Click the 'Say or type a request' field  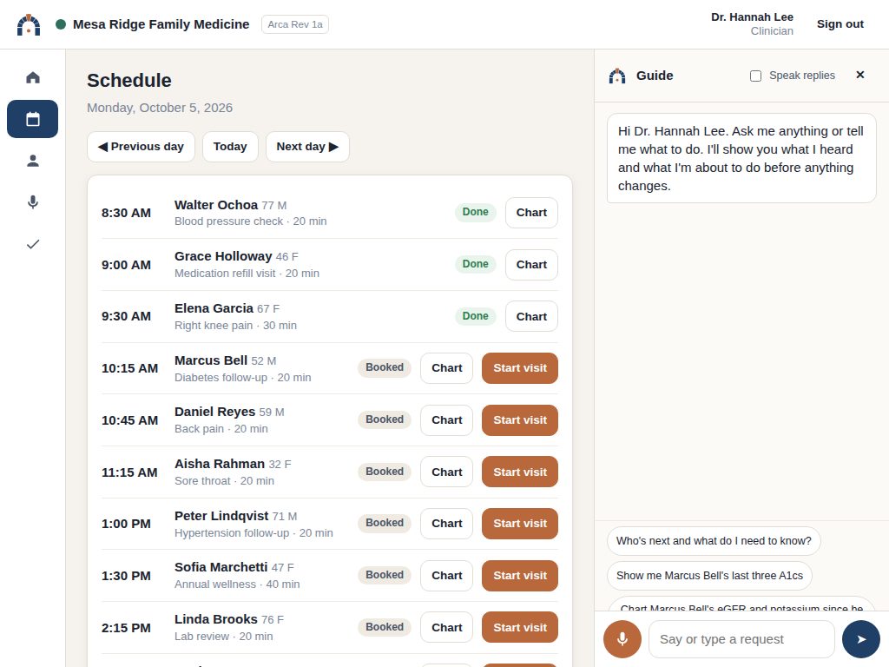[741, 639]
